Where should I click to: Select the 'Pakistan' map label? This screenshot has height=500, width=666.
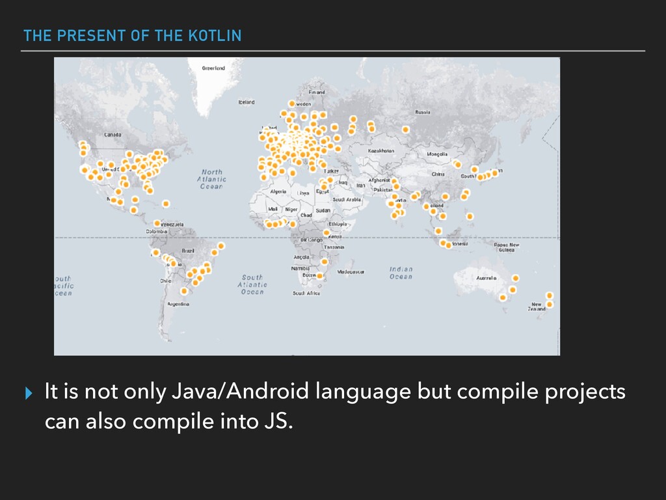click(383, 190)
